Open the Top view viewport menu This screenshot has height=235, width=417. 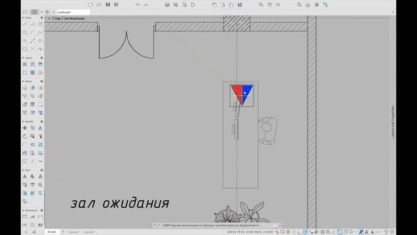(x=58, y=18)
